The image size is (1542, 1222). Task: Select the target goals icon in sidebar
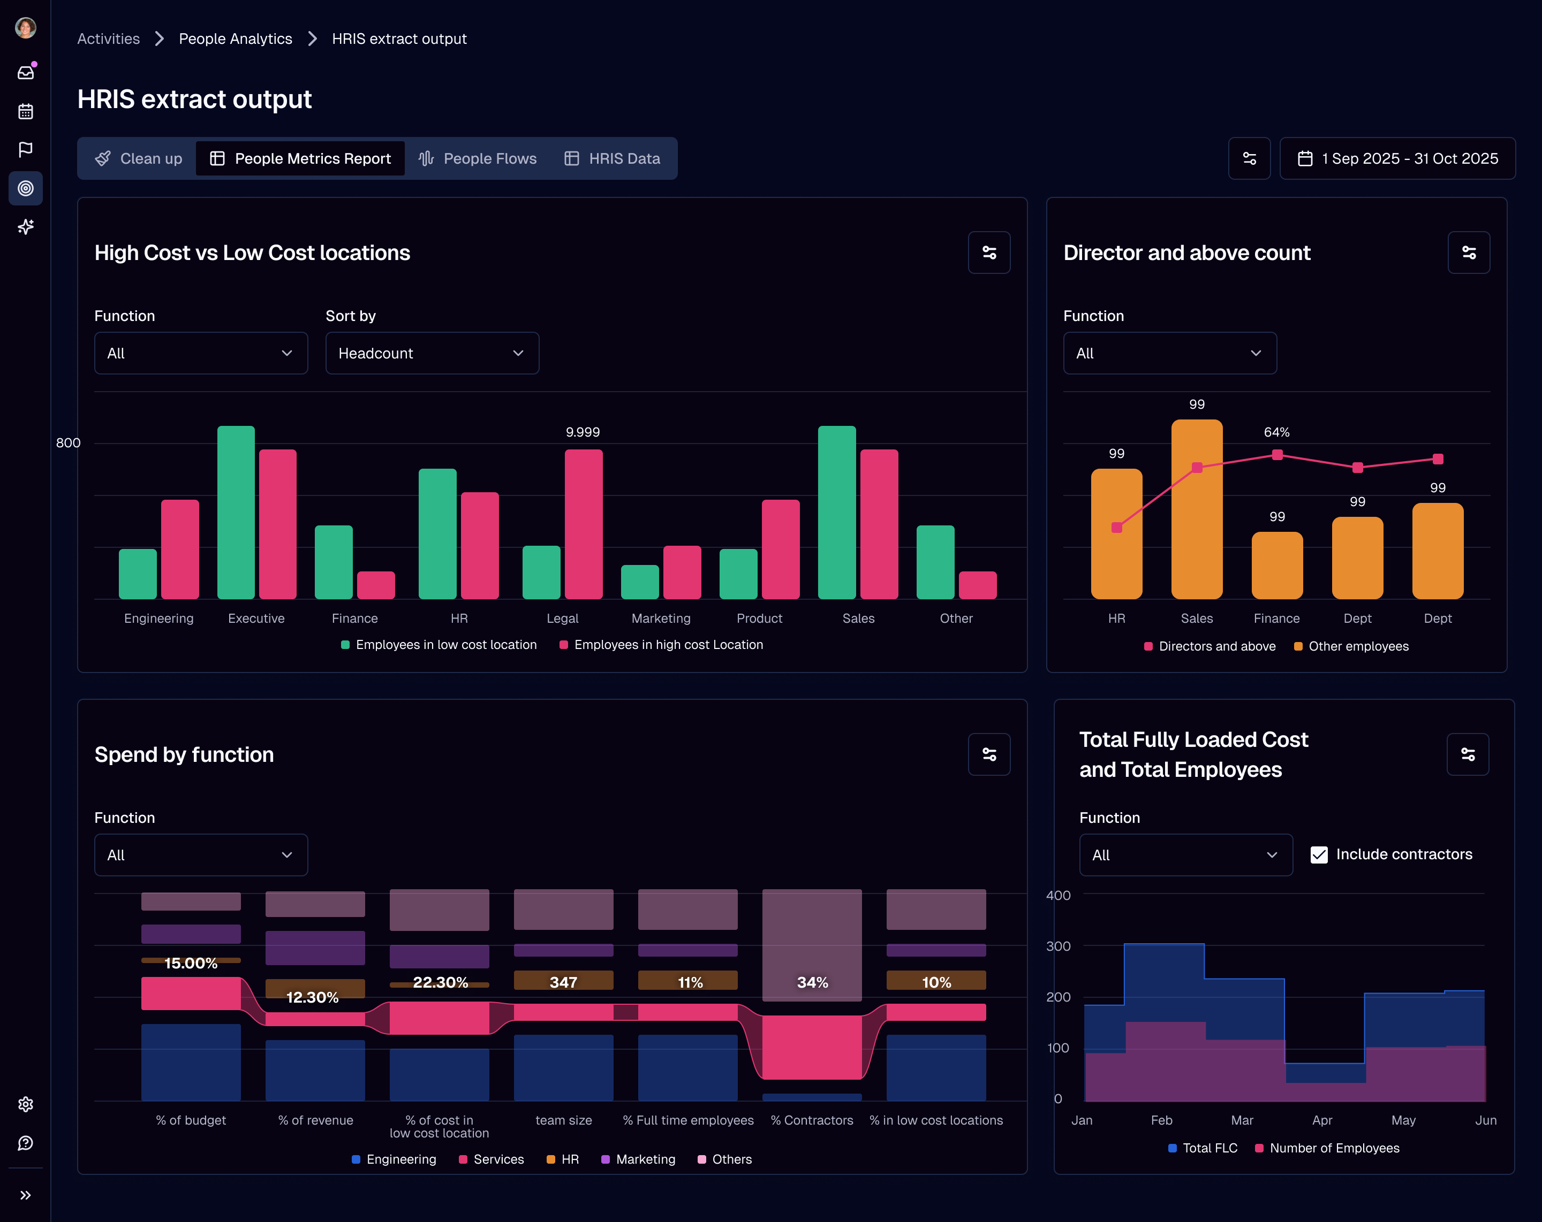point(26,189)
